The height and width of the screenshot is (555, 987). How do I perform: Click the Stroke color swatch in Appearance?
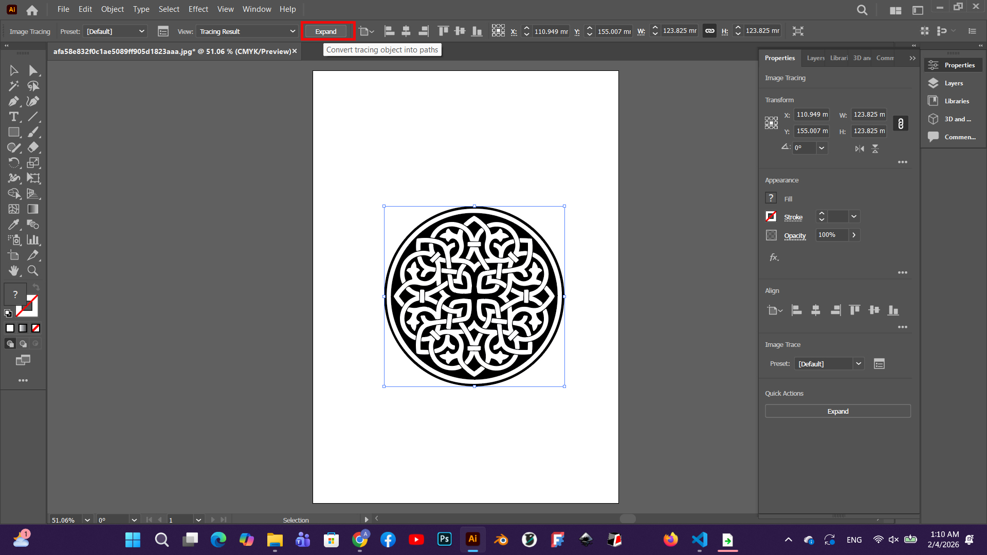tap(771, 217)
